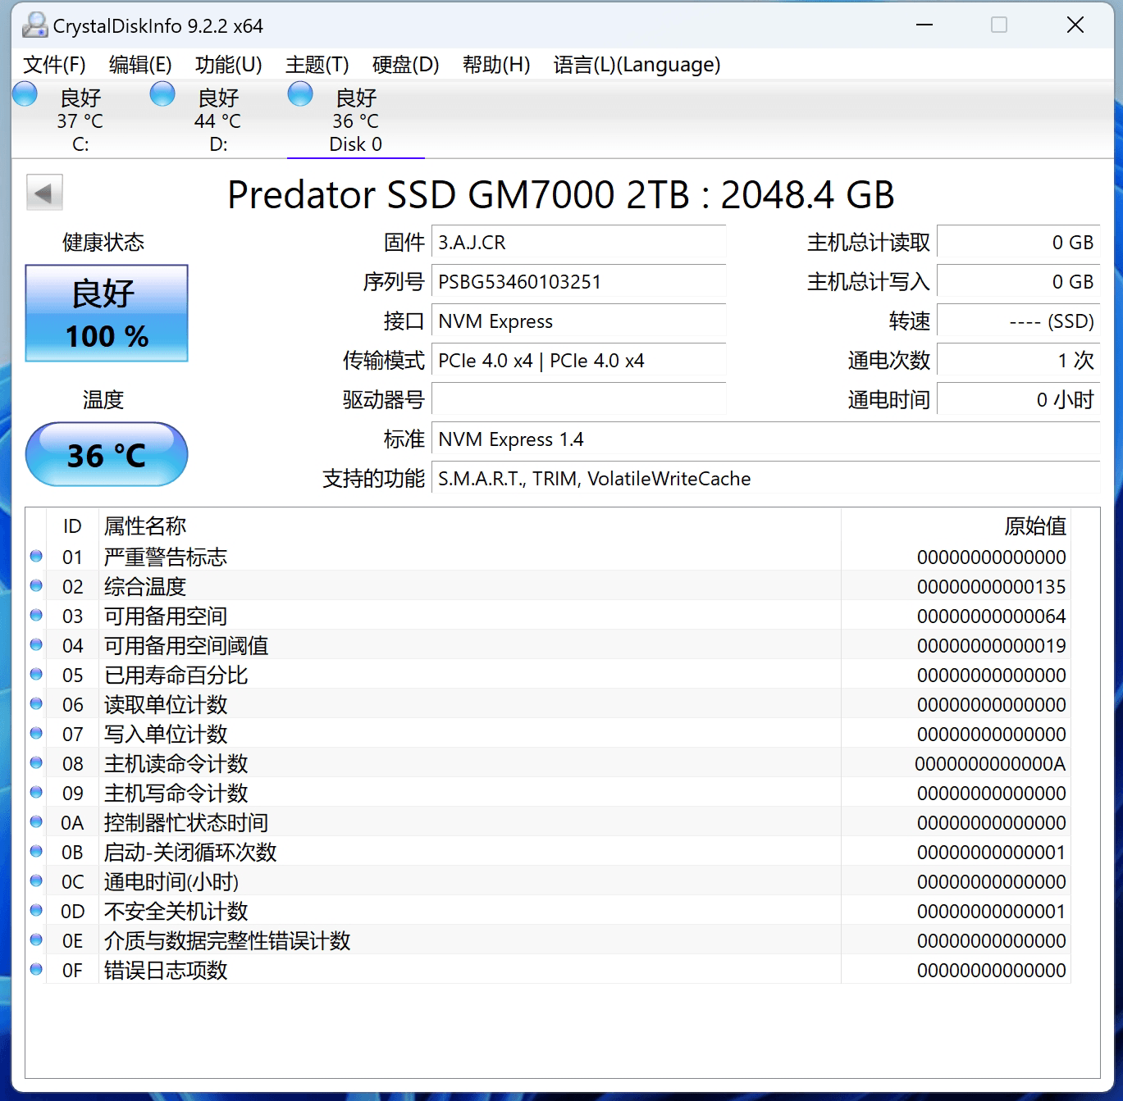Open the 帮助(H) menu
Screen dimensions: 1123x1101
[496, 65]
